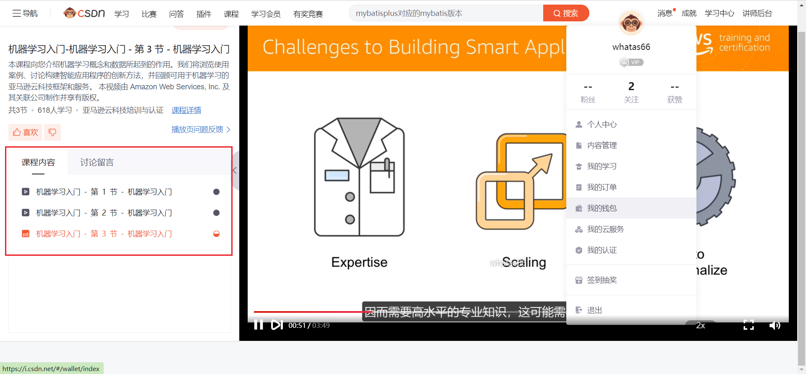The width and height of the screenshot is (806, 374).
Task: Go to the CSDN logo homepage
Action: [84, 13]
